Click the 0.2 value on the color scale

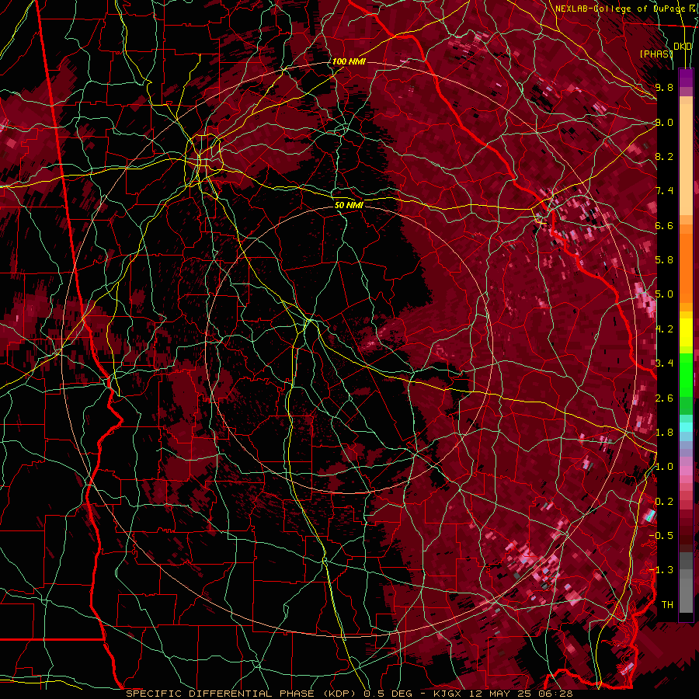664,502
